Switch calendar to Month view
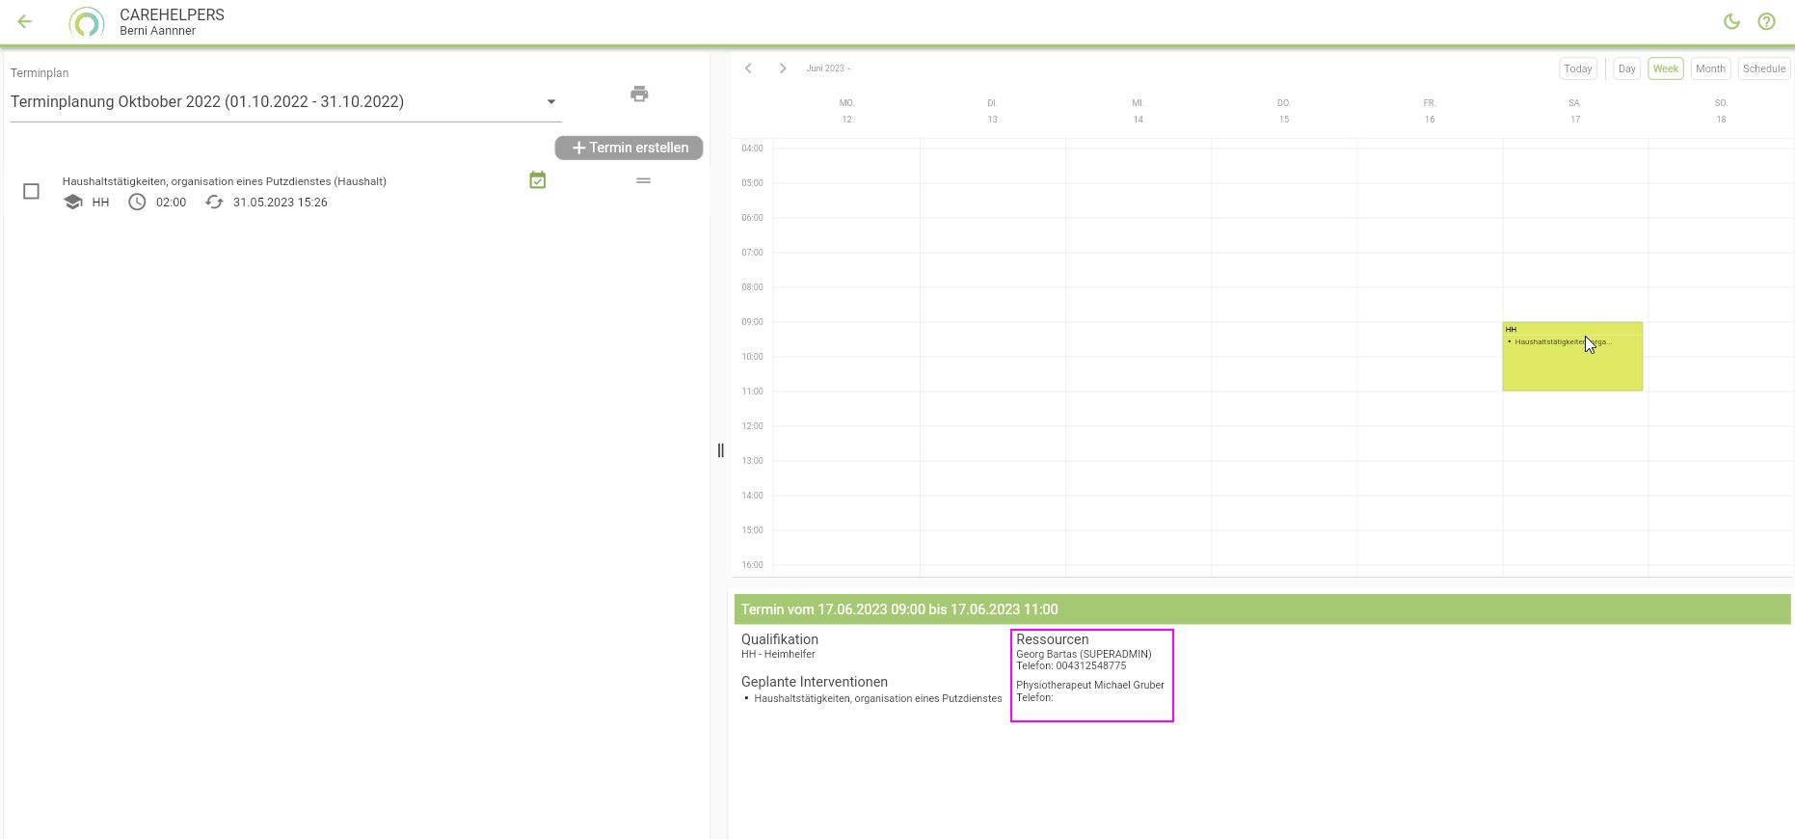This screenshot has width=1795, height=839. coord(1710,68)
